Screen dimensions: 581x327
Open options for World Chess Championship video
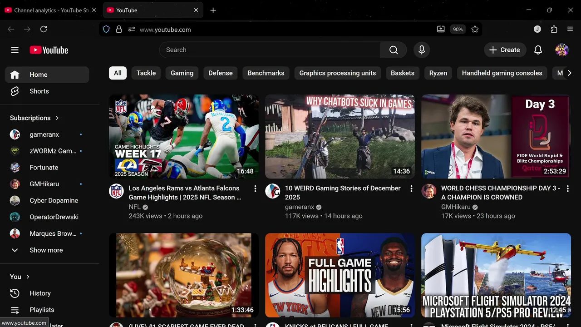(x=567, y=188)
